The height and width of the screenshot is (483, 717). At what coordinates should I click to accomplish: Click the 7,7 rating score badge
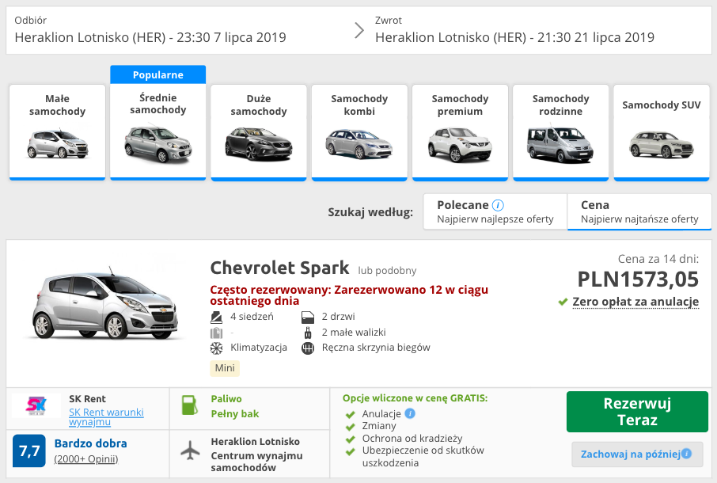point(28,451)
